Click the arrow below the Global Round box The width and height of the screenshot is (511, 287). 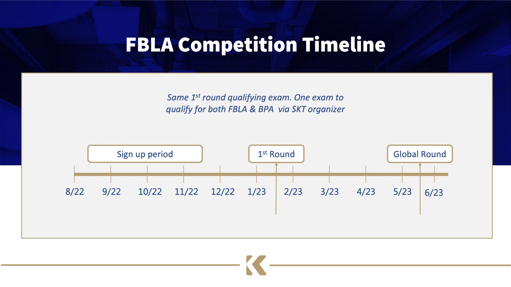[x=420, y=189]
